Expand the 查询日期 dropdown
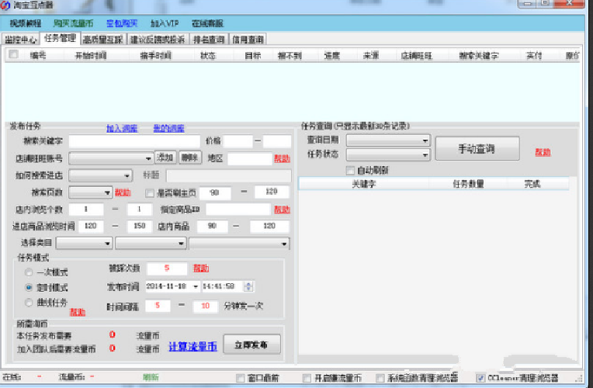Image resolution: width=593 pixels, height=388 pixels. coord(425,140)
